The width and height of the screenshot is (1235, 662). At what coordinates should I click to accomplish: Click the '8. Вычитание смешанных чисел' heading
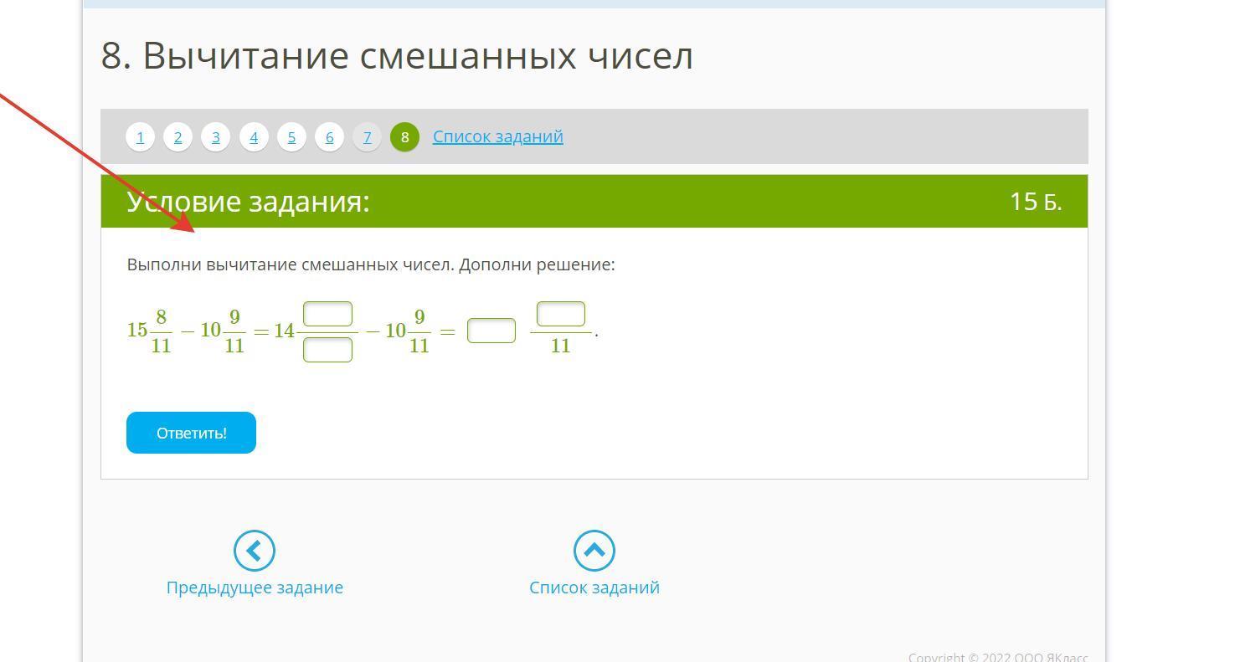pyautogui.click(x=397, y=56)
